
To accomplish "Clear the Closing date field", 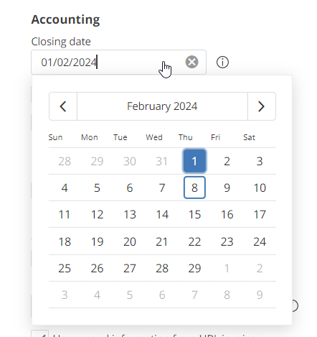I will 191,62.
